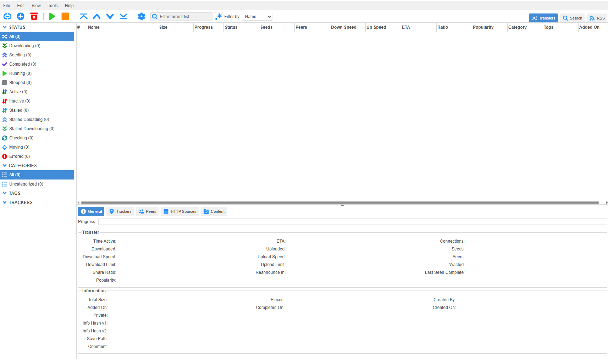
Task: Sort by the Down Speed column
Action: (x=348, y=27)
